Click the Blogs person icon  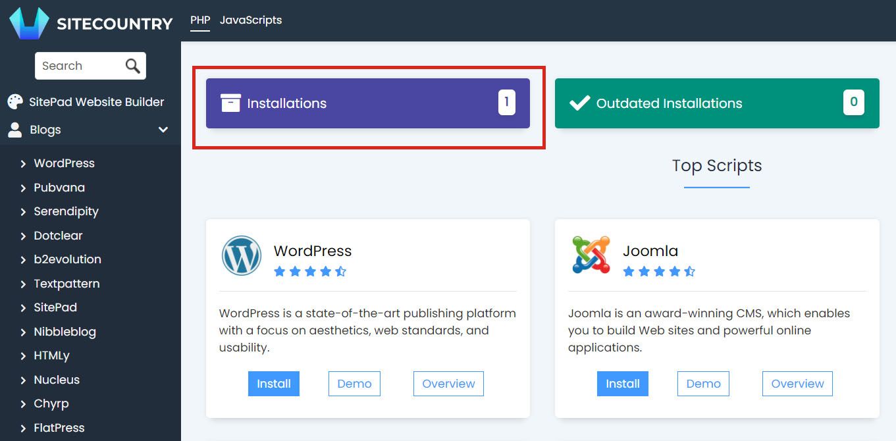click(x=14, y=130)
